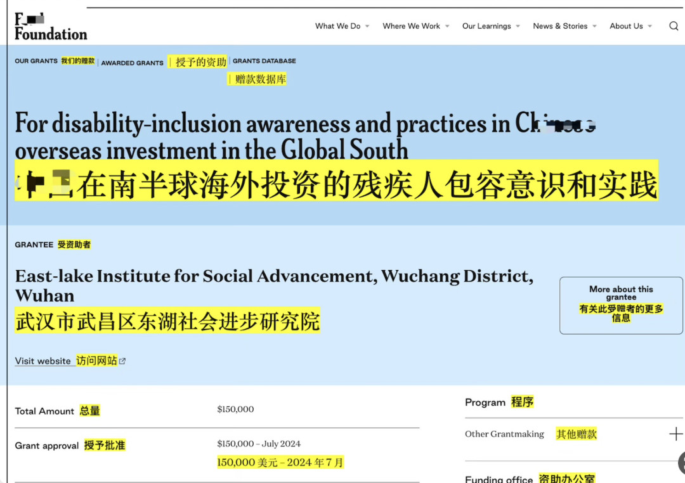Go to the AWARDED GRANTS breadcrumb

click(x=132, y=63)
